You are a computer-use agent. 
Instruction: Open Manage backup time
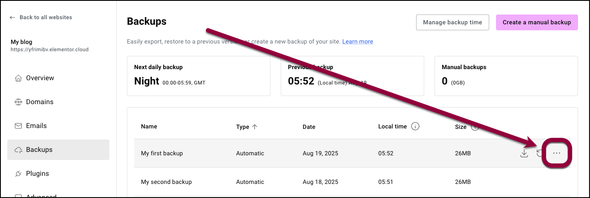tap(452, 23)
